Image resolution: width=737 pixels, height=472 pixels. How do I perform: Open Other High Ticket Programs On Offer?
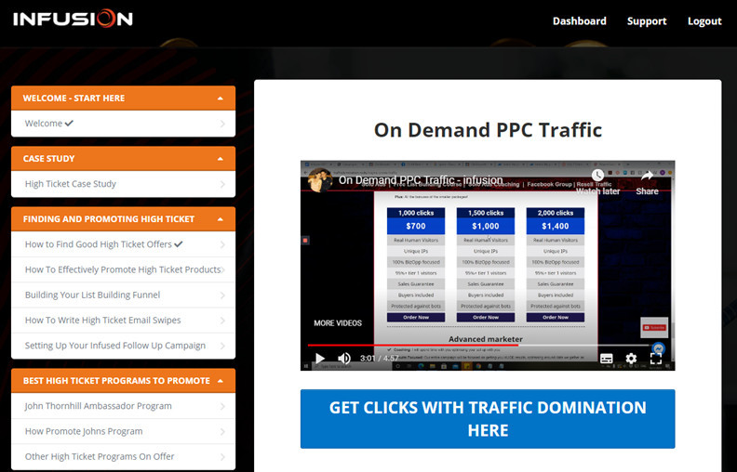(123, 456)
